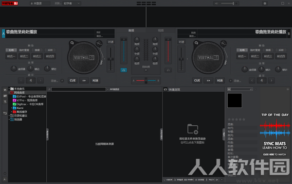292x184 pixels.
Task: Switch to the 视频 mixer tab
Action: click(161, 30)
